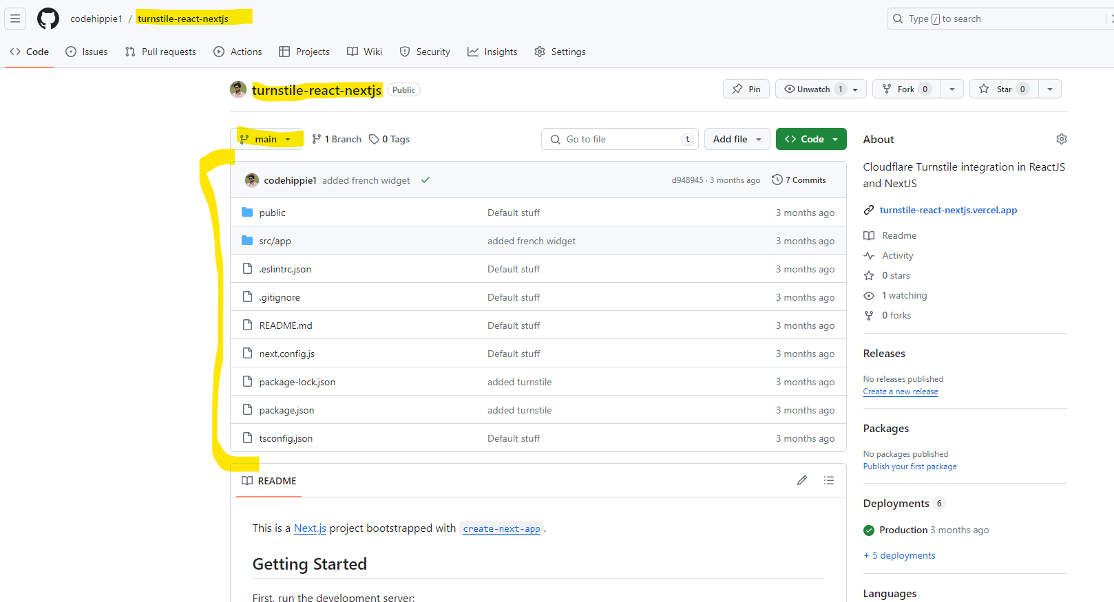Open the create-next-app link in README
Viewport: 1114px width, 602px height.
[501, 528]
